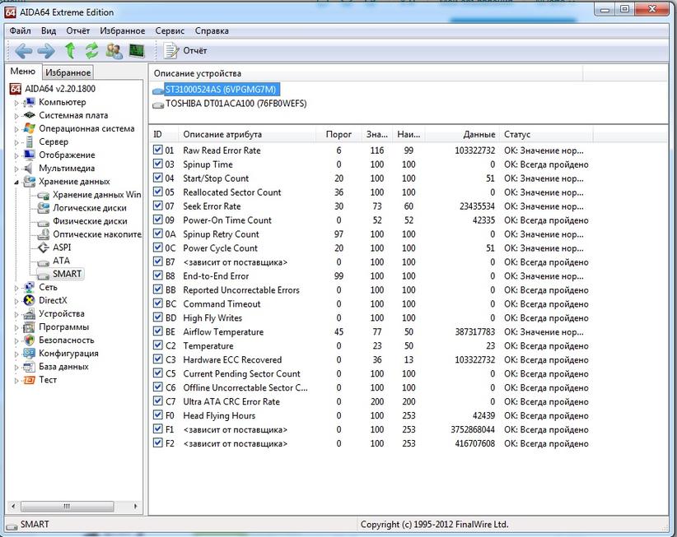677x537 pixels.
Task: Toggle the Reallocated Sector Count checkbox
Action: 157,192
